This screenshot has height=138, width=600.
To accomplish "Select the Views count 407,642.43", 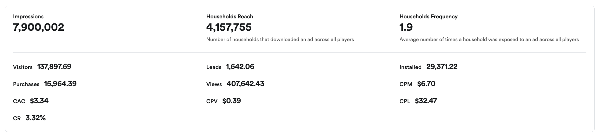I will click(245, 84).
